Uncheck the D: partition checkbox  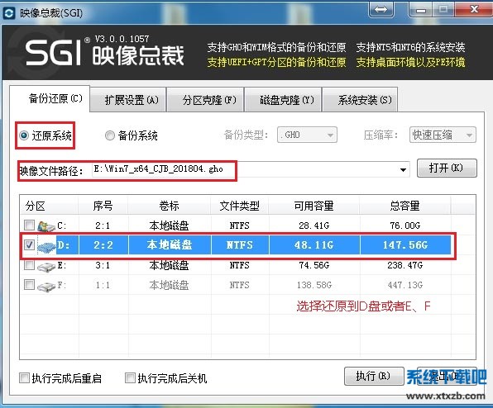(29, 244)
